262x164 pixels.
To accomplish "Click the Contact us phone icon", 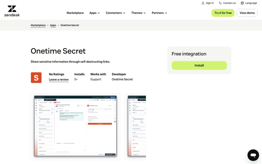I will pyautogui.click(x=220, y=3).
